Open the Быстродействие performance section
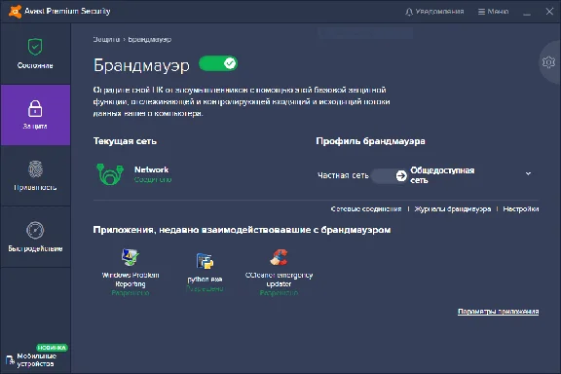The height and width of the screenshot is (374, 561). coord(35,237)
